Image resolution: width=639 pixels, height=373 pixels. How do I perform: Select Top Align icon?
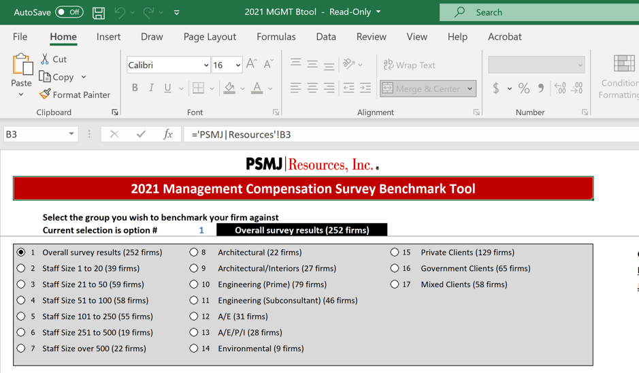click(296, 63)
